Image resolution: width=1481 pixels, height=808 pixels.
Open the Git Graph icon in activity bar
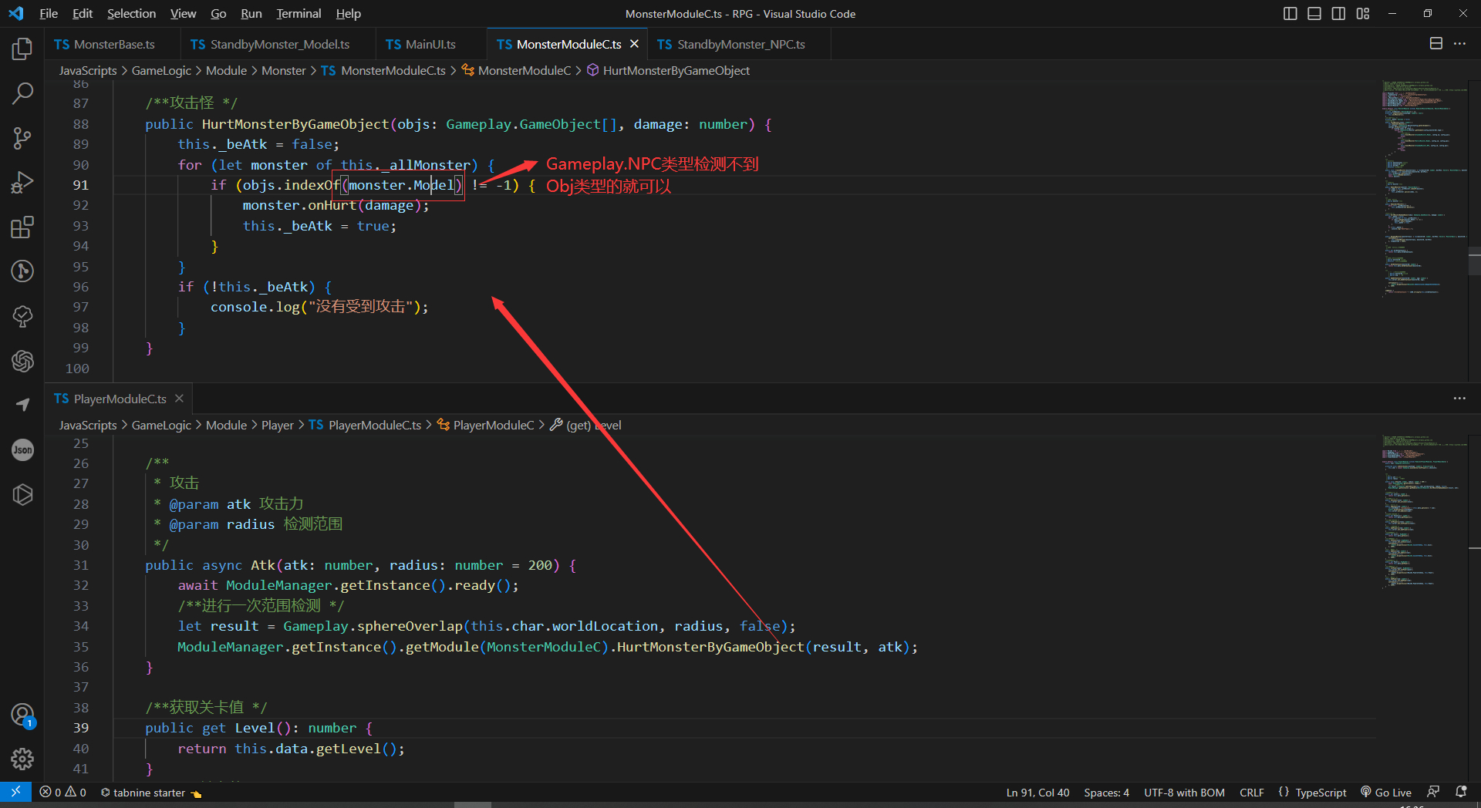click(x=22, y=271)
